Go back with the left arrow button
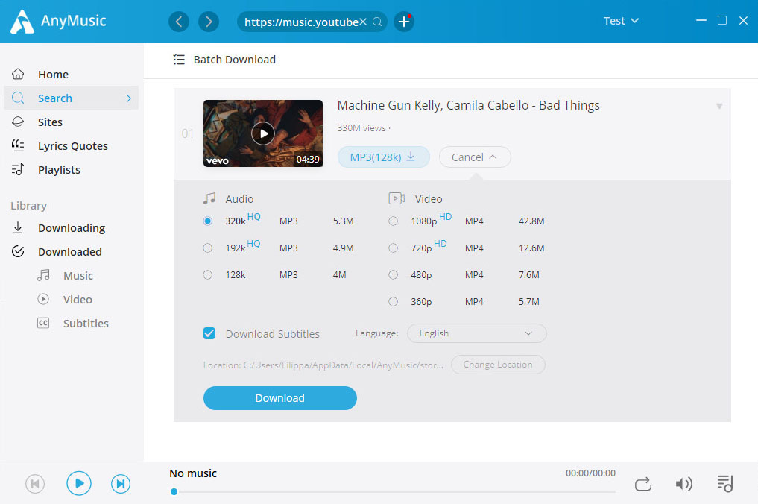The height and width of the screenshot is (504, 758). tap(179, 22)
